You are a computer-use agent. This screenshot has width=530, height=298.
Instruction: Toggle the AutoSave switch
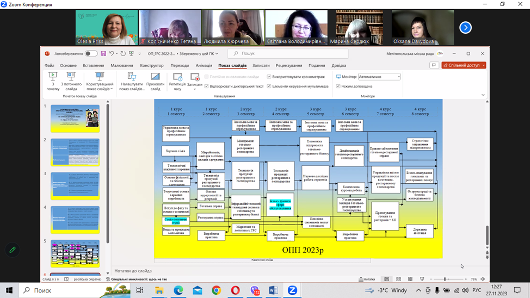[x=91, y=54]
